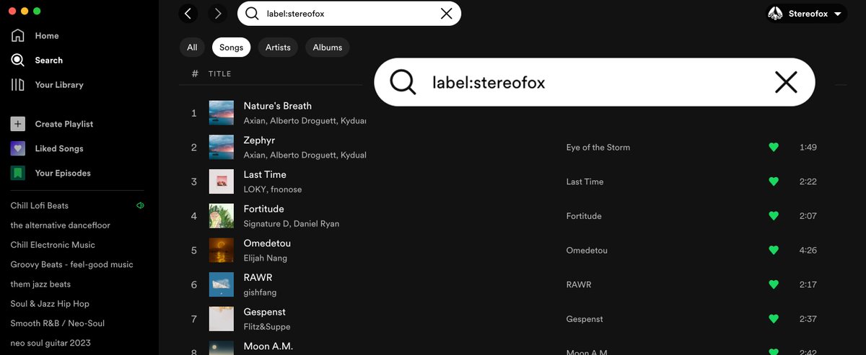Open the Soul & Jazz Hip Hop playlist

50,304
